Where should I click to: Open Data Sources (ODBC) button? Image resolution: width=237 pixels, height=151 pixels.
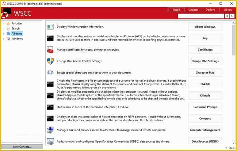[x=205, y=142]
